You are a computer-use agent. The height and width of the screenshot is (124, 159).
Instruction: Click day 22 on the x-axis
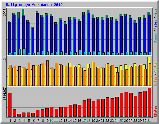pyautogui.click(x=107, y=121)
